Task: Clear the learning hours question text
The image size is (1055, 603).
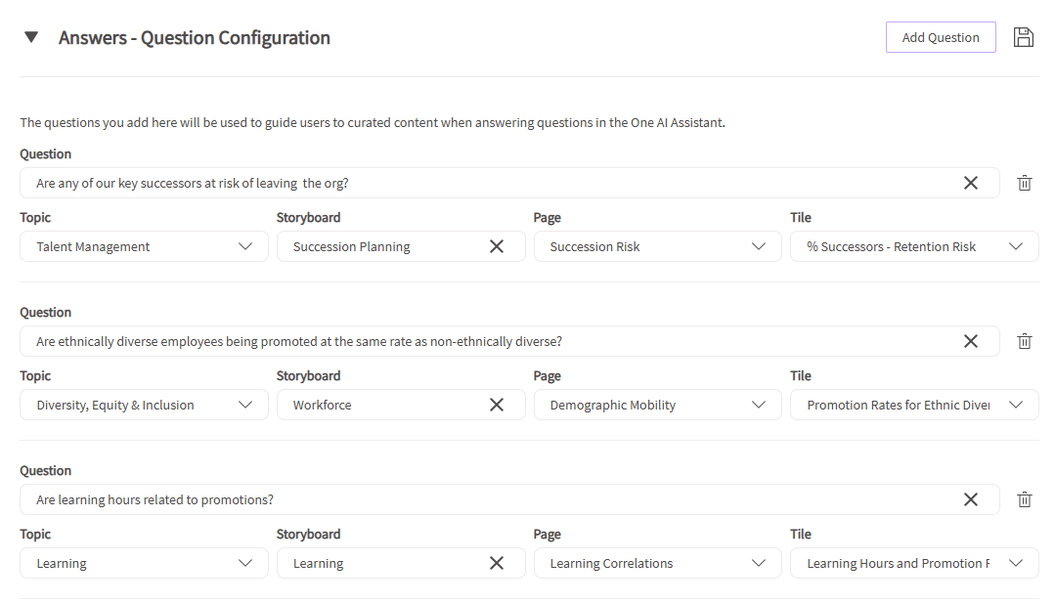Action: point(971,499)
